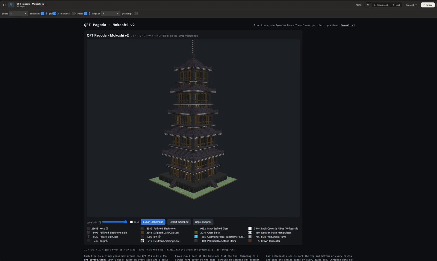This screenshot has height=261, width=437.
Task: Open the Present dropdown menu
Action: click(411, 5)
